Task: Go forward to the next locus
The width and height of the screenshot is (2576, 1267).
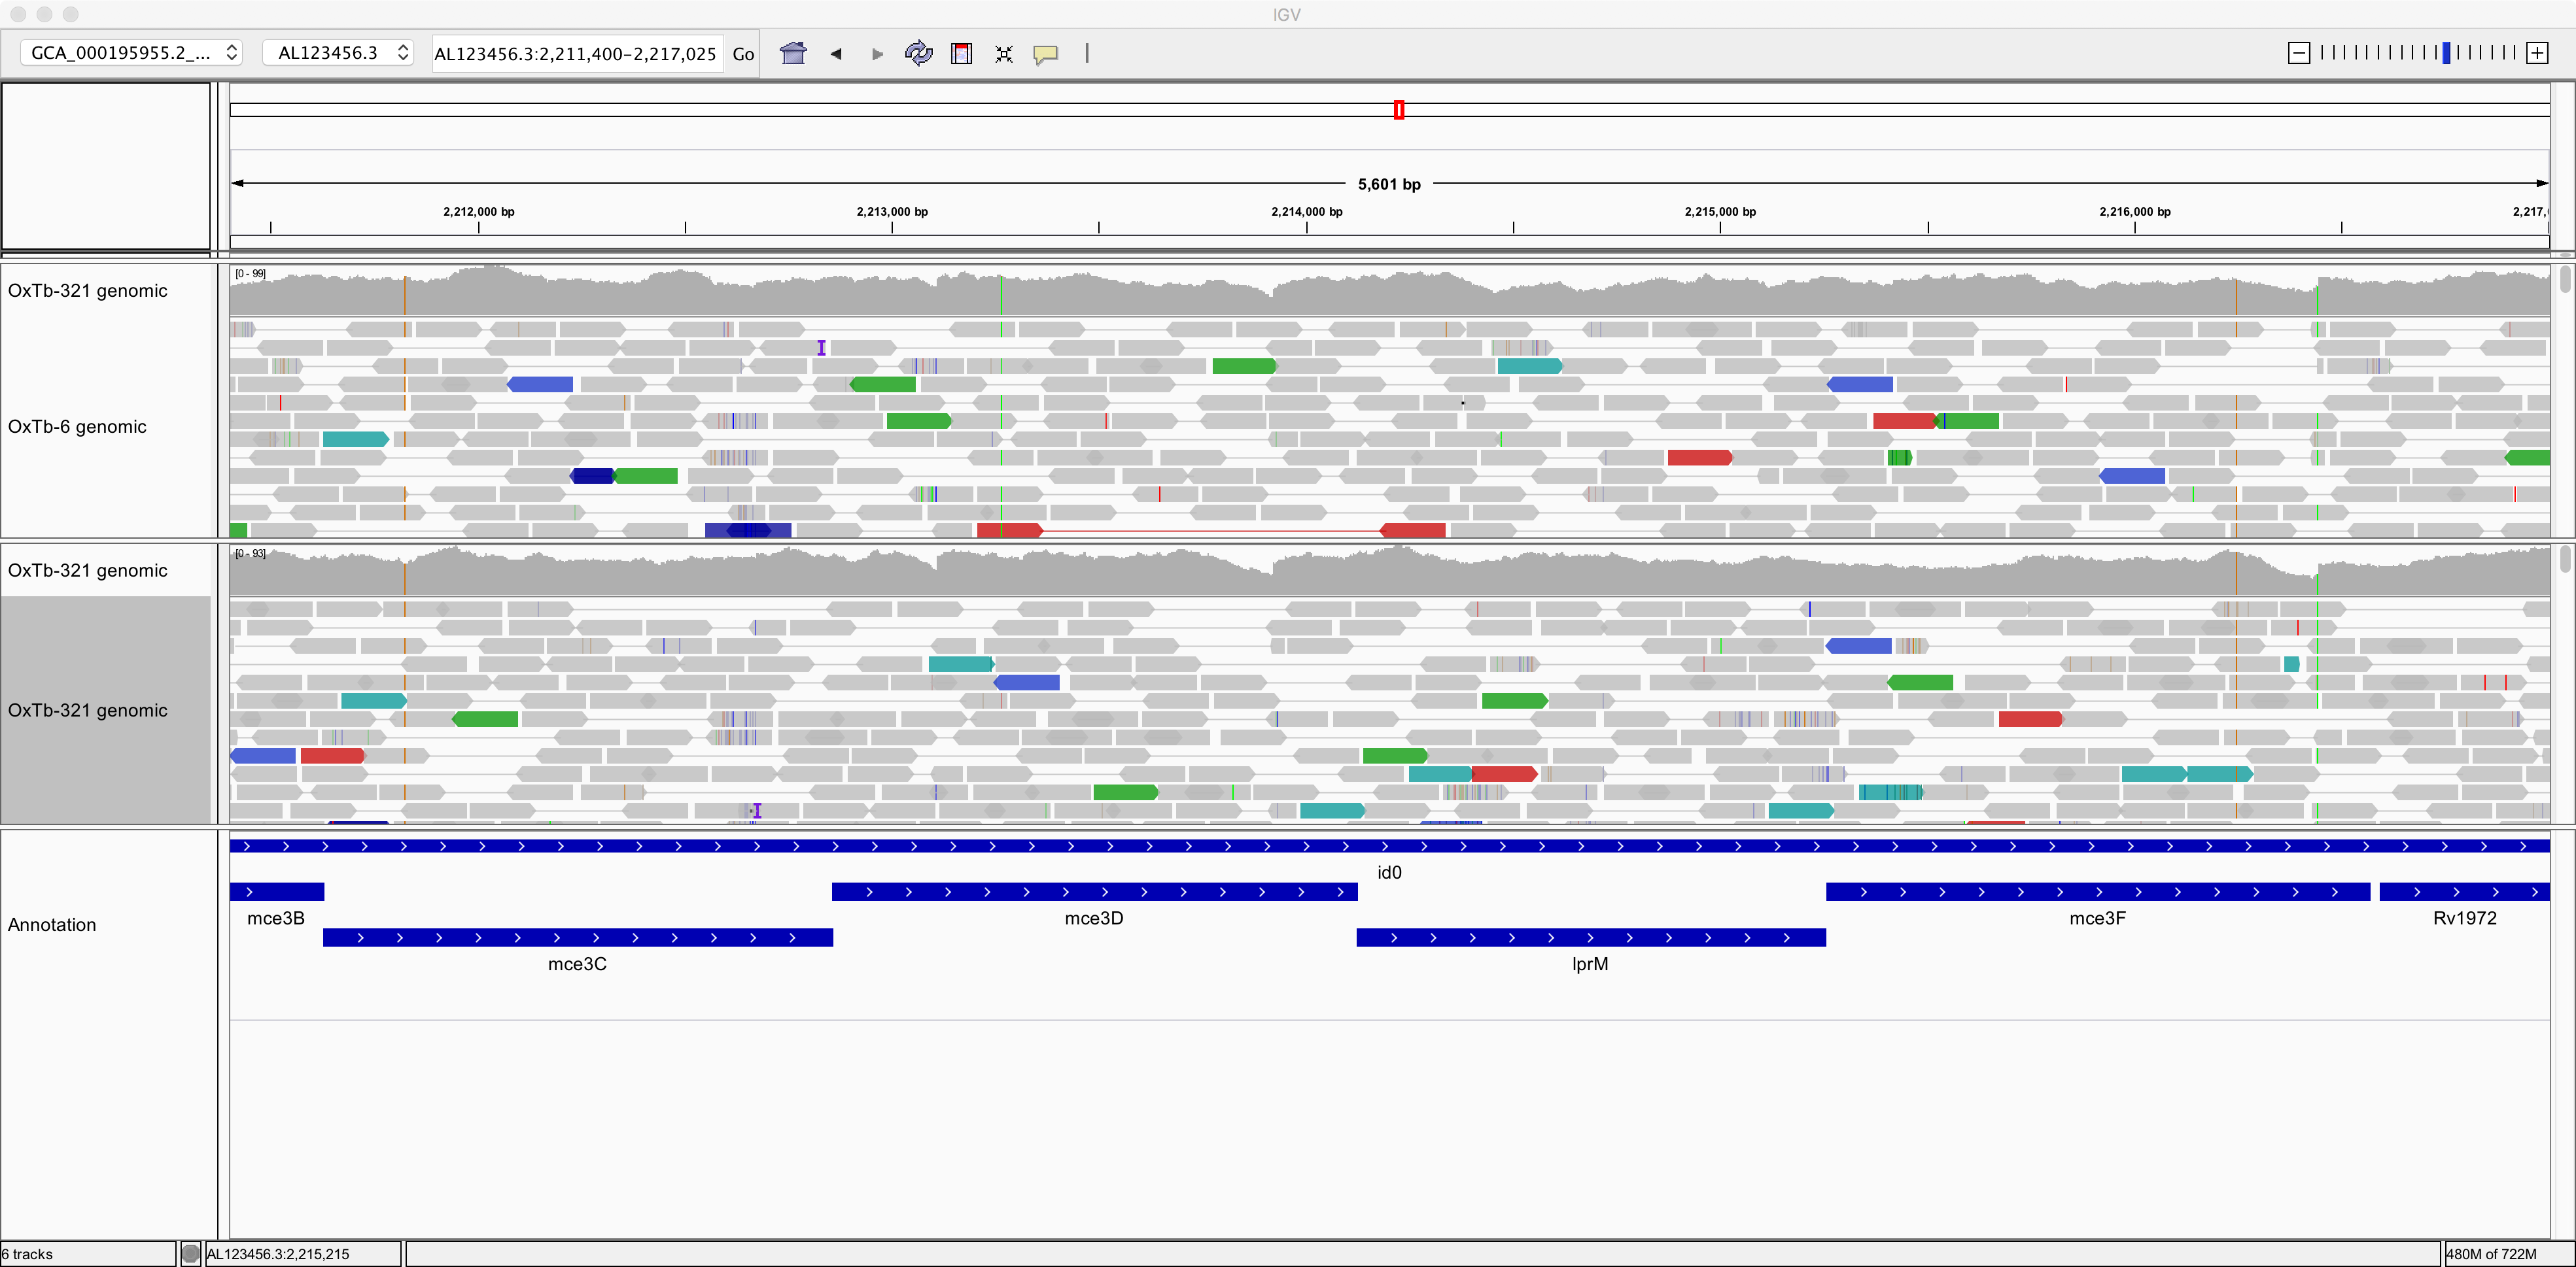Action: (877, 54)
